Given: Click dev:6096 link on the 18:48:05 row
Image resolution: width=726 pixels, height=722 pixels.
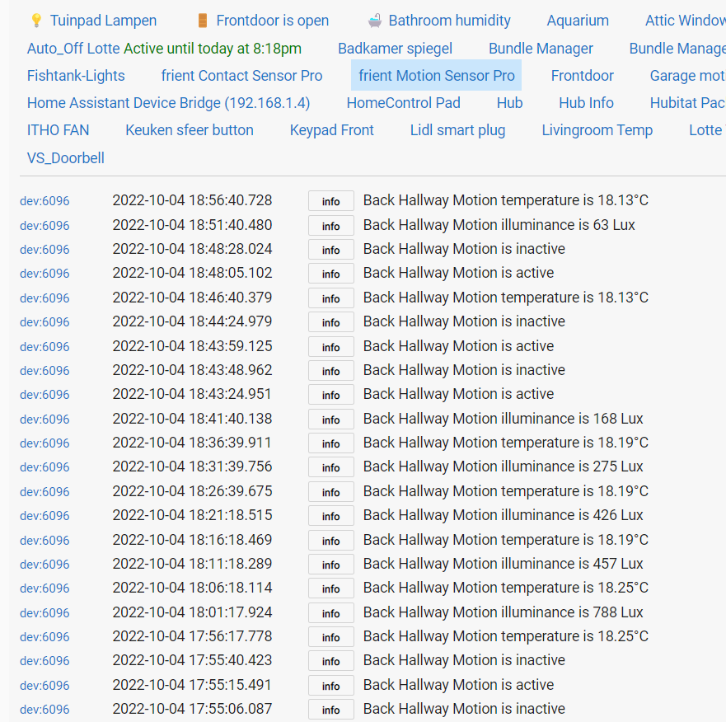Looking at the screenshot, I should pyautogui.click(x=44, y=274).
